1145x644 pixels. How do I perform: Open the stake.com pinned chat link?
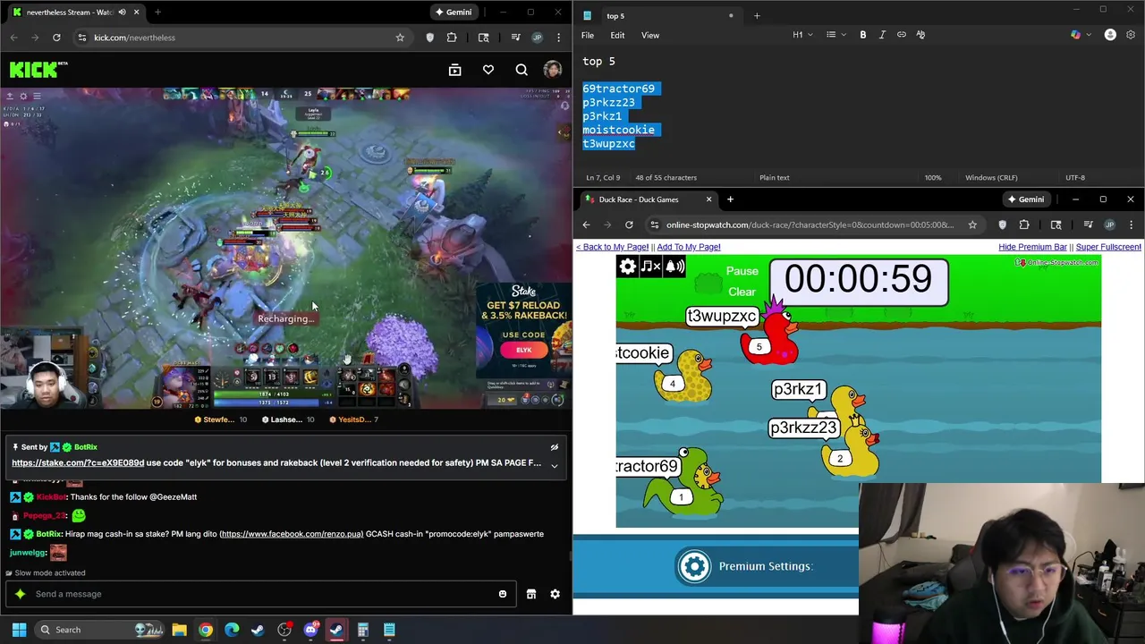(x=78, y=463)
